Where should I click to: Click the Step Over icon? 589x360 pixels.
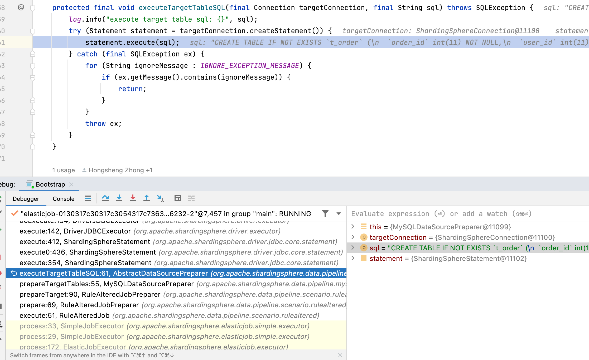point(105,198)
